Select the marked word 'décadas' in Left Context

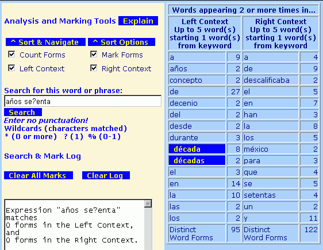(197, 160)
